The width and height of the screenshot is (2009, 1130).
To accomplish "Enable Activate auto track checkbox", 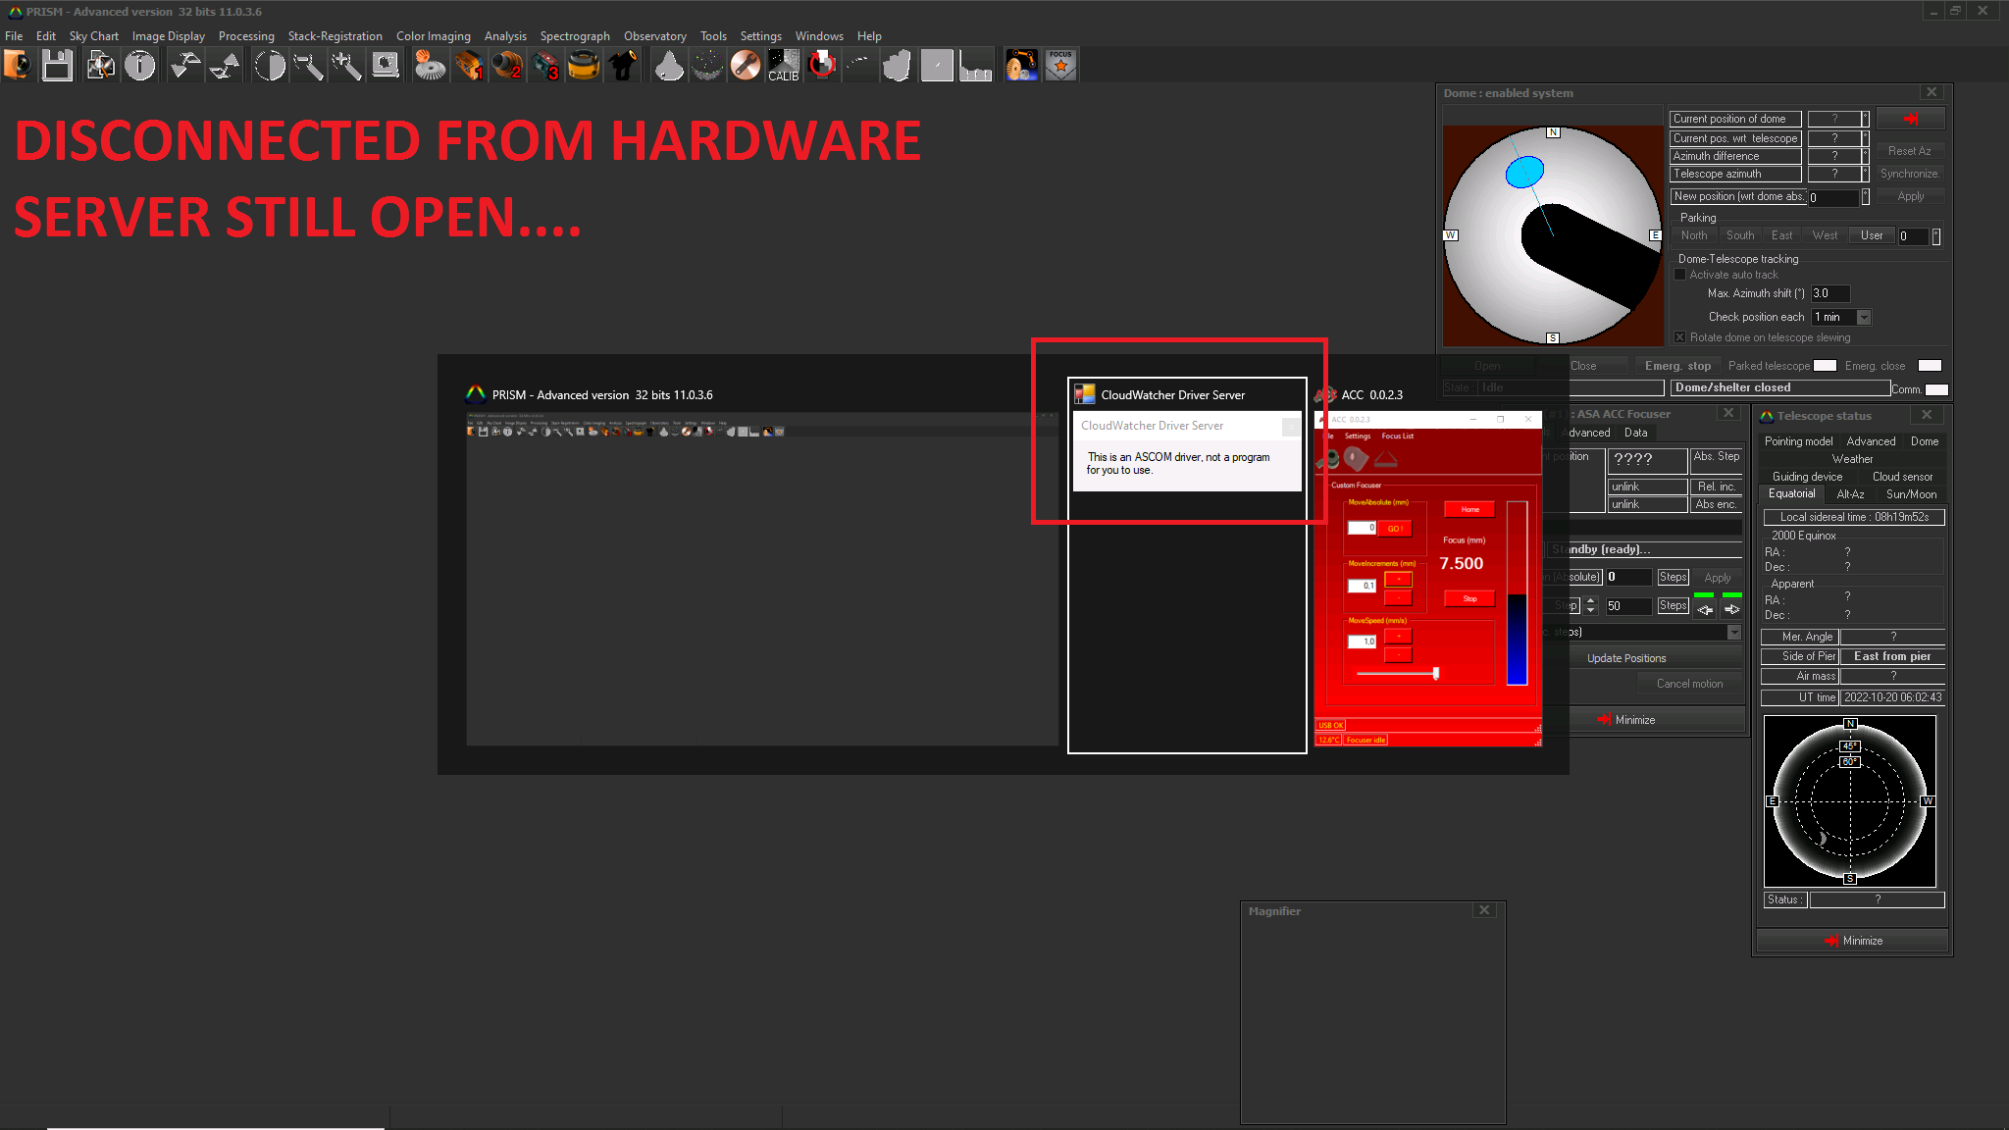I will (1680, 275).
